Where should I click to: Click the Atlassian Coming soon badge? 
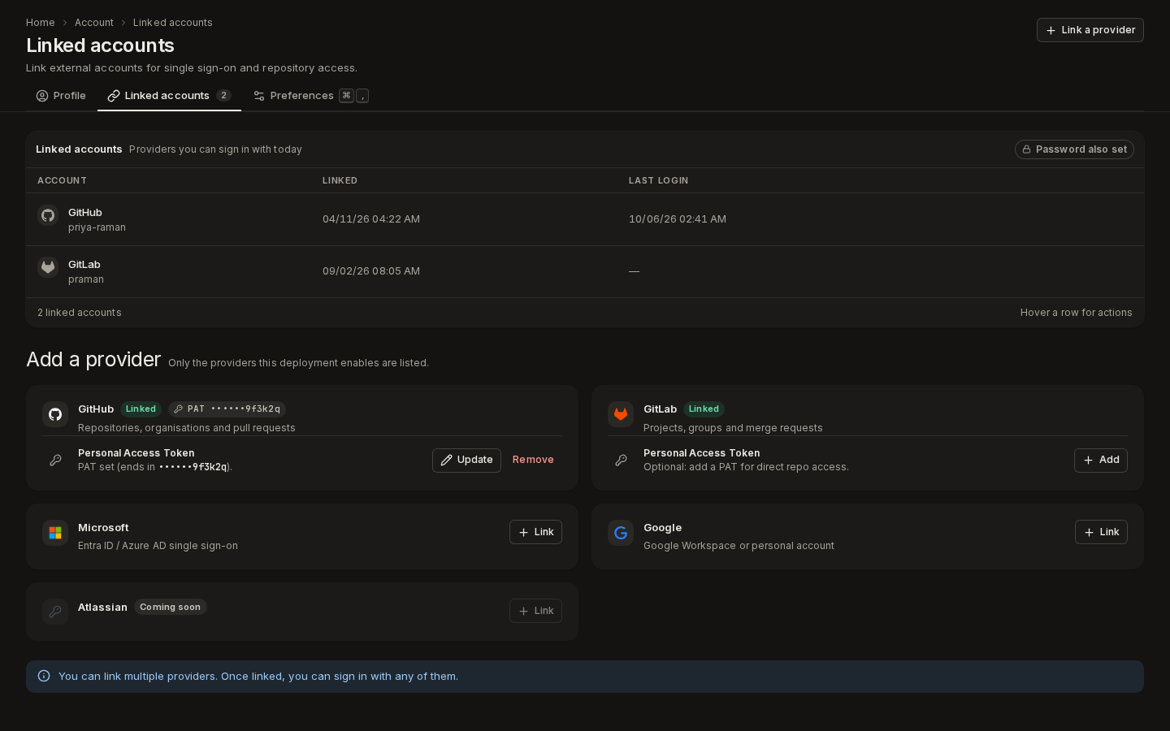pyautogui.click(x=170, y=607)
